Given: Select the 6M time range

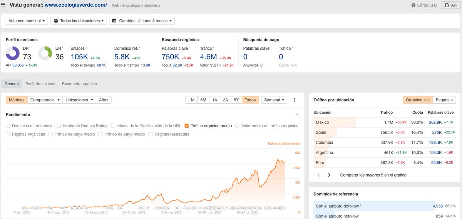Looking at the screenshot, I should [x=203, y=100].
